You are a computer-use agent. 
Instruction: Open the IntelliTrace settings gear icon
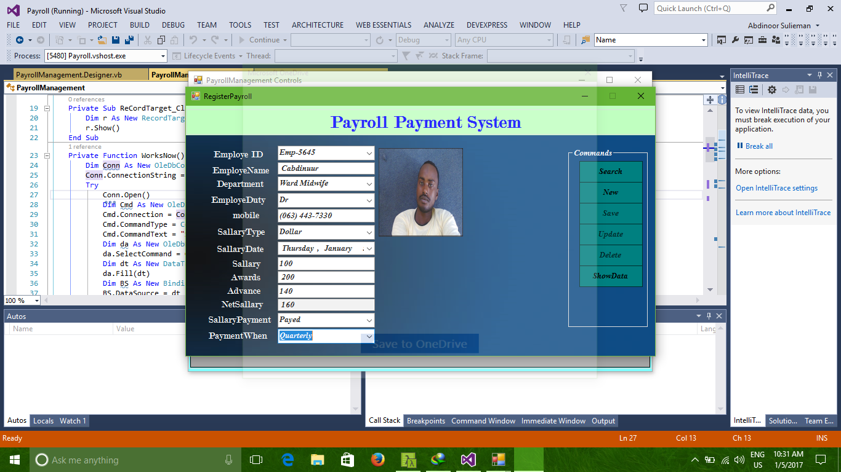[772, 90]
